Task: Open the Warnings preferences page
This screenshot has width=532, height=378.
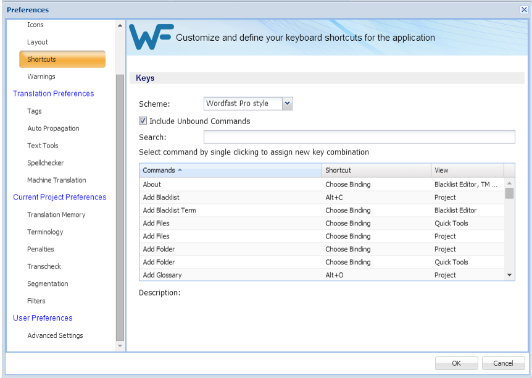Action: 41,77
